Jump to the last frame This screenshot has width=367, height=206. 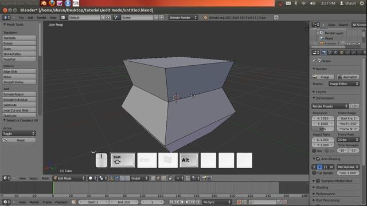198,202
